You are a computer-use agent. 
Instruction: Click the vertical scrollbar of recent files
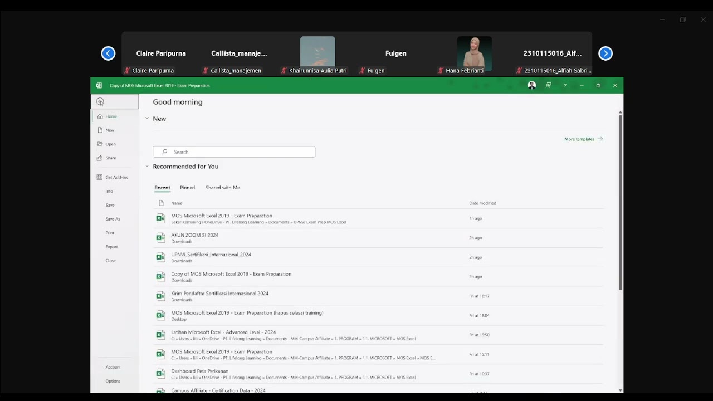coord(621,202)
